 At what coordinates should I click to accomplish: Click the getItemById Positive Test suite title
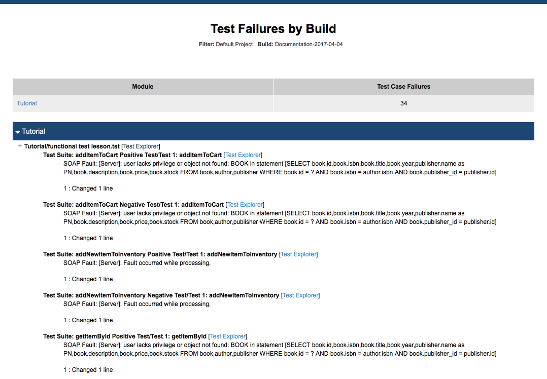(x=125, y=336)
